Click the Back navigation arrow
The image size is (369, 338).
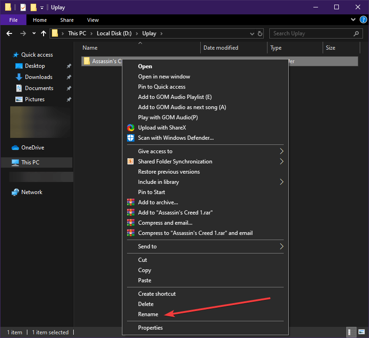[x=9, y=33]
